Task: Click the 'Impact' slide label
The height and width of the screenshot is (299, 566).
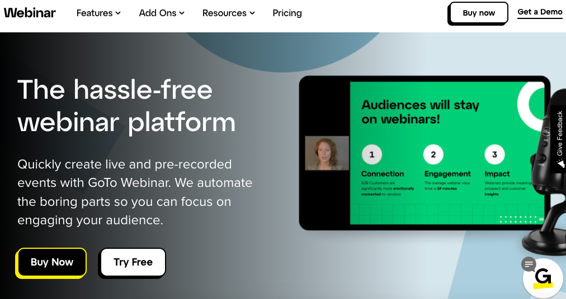Action: 497,174
